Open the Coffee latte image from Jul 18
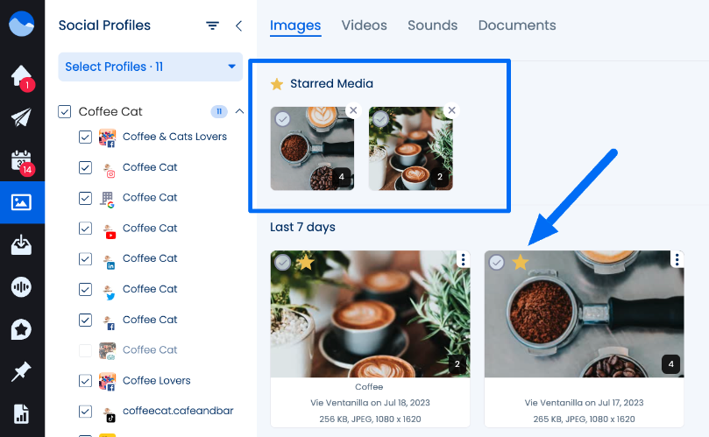 [x=370, y=314]
